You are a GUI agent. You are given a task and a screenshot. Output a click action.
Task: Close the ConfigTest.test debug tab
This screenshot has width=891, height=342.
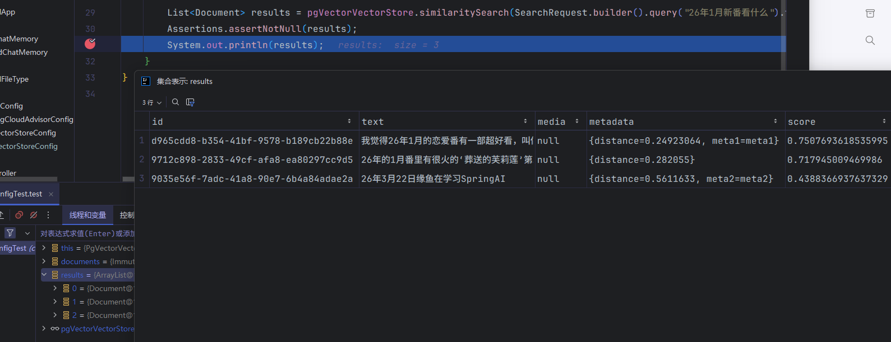(51, 194)
